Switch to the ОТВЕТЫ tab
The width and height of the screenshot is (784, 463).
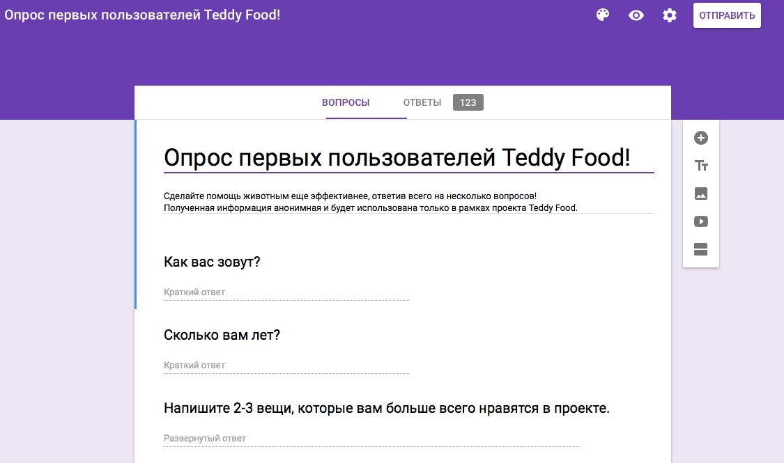[422, 102]
